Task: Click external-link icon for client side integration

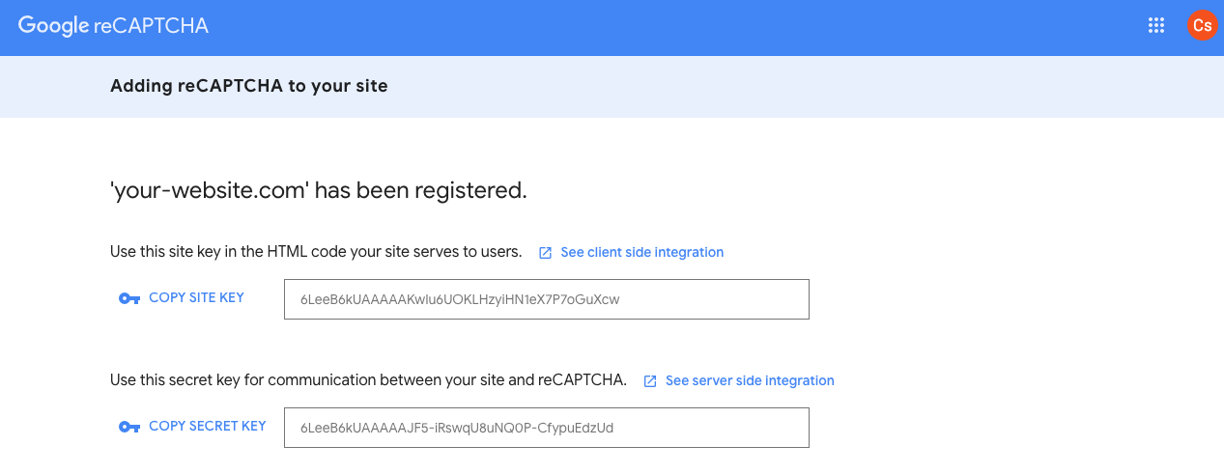Action: coord(545,253)
